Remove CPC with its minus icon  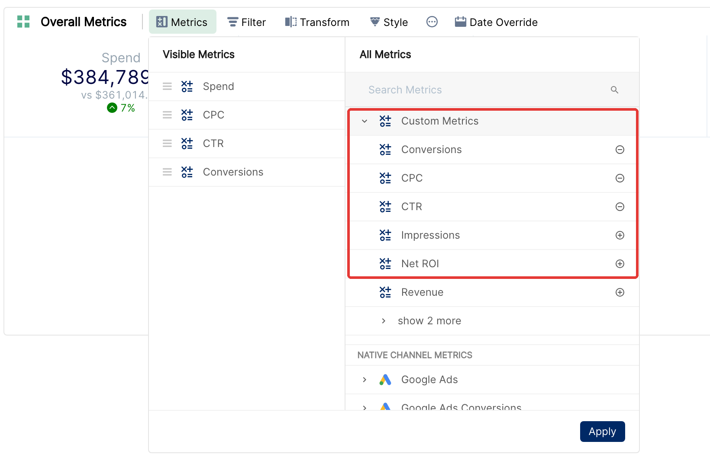point(620,178)
